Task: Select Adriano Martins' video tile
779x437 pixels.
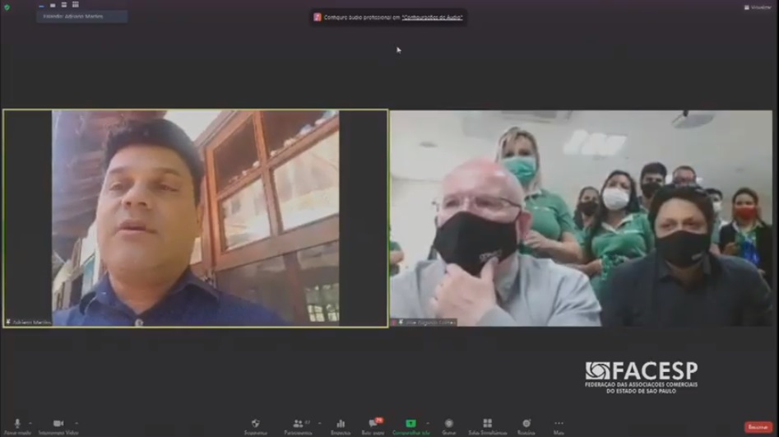Action: point(196,218)
